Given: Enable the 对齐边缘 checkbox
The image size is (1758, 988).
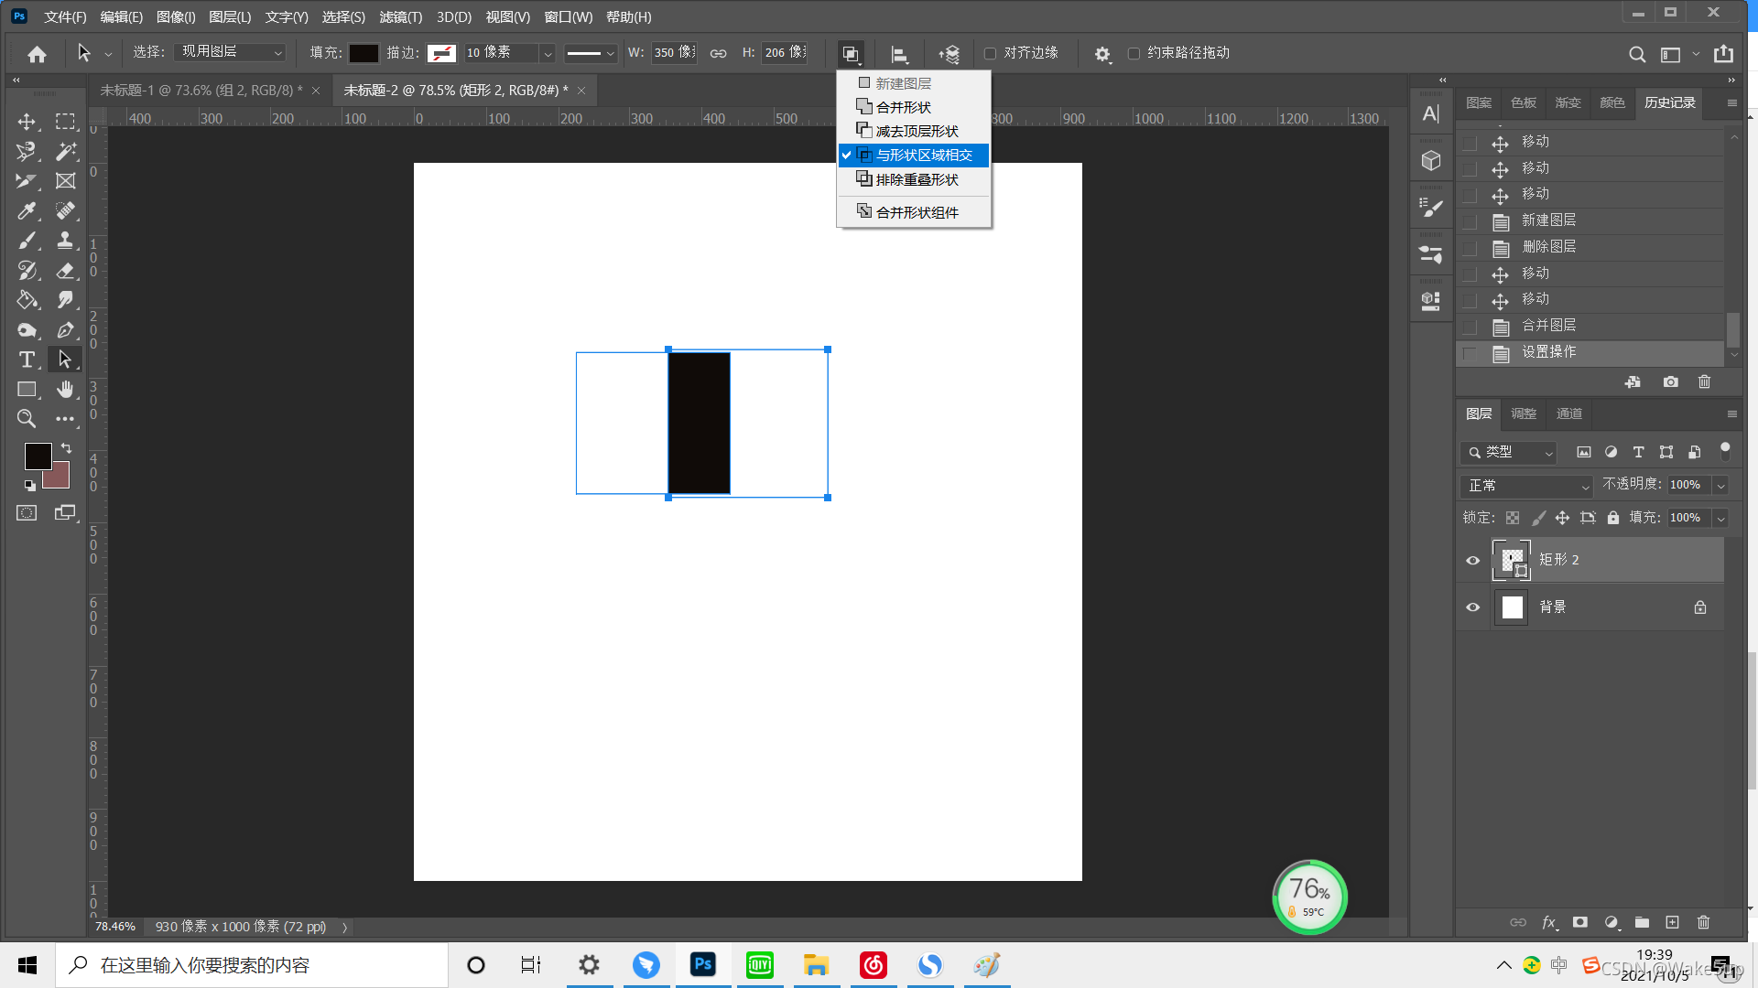Looking at the screenshot, I should (x=990, y=53).
